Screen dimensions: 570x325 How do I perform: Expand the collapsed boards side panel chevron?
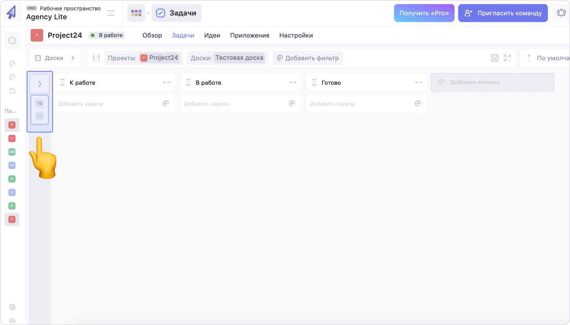click(x=40, y=84)
